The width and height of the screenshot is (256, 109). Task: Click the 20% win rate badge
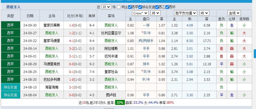[120, 103]
